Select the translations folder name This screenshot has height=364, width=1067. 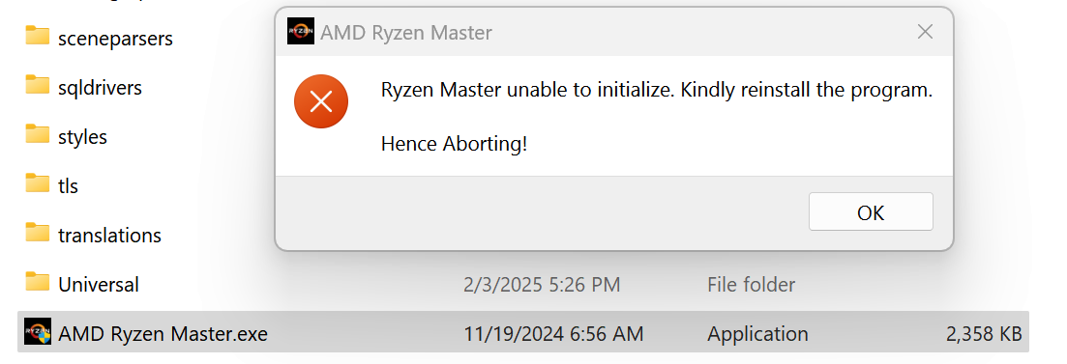click(x=109, y=235)
